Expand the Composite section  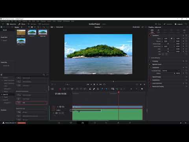tap(156, 67)
